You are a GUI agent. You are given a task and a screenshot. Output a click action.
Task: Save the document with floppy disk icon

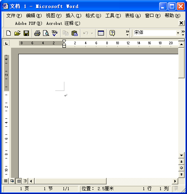(x=26, y=33)
